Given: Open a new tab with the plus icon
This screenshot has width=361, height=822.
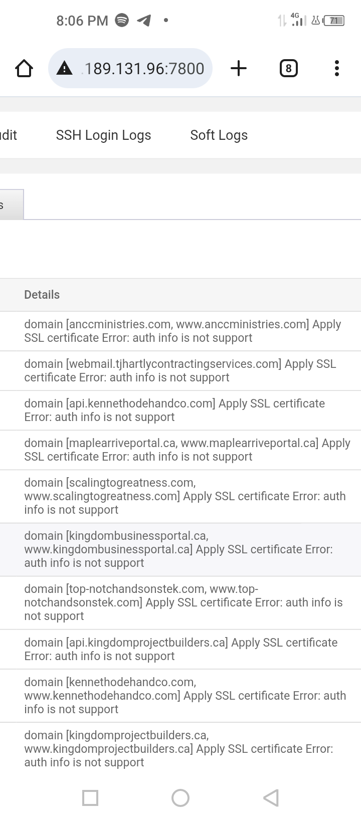Looking at the screenshot, I should [x=238, y=68].
